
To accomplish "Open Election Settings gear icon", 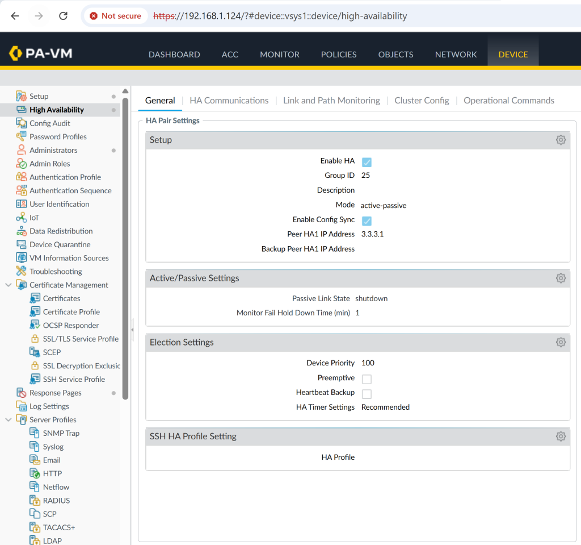I will tap(561, 342).
